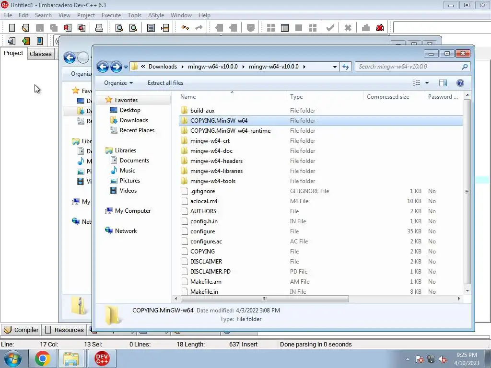Click the Compile four-squares icon

(271, 28)
